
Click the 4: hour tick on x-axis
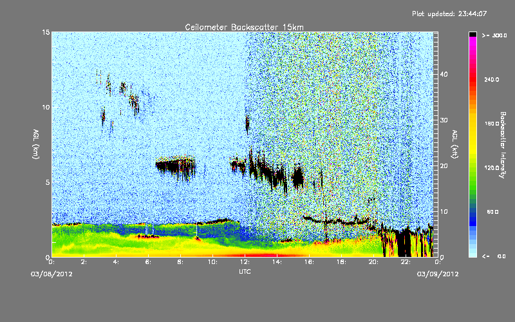(117, 262)
